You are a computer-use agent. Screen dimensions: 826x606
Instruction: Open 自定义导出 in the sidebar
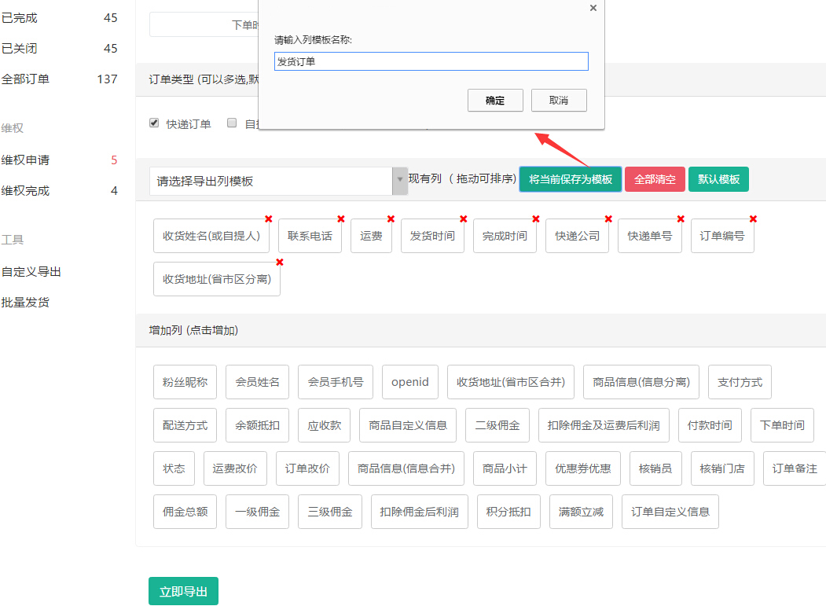(x=31, y=272)
